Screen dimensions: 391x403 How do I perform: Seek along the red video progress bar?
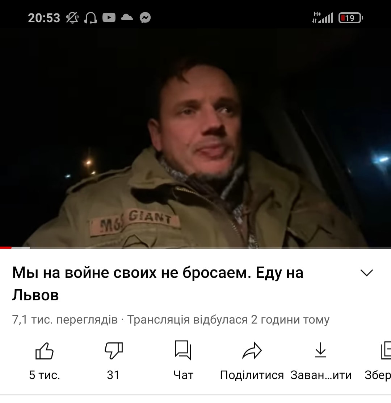[195, 248]
